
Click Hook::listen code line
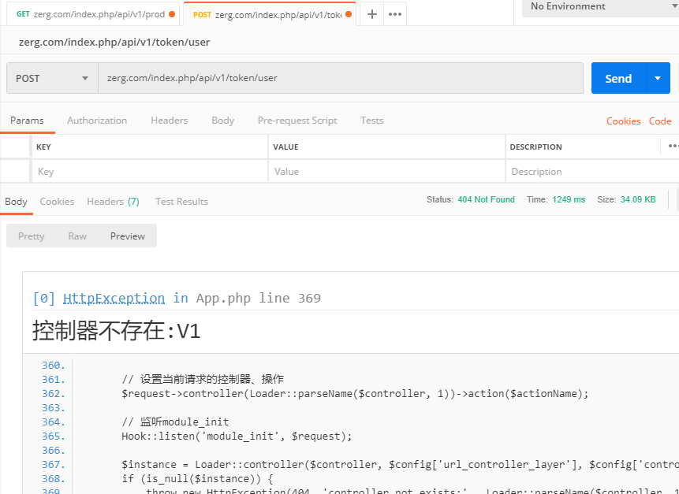tap(237, 436)
